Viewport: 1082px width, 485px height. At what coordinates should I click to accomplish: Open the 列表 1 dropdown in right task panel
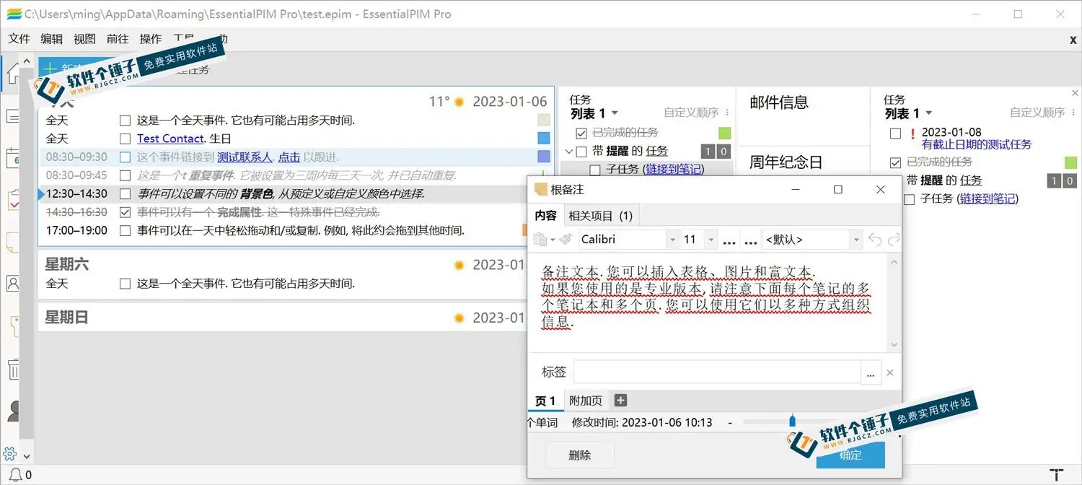pyautogui.click(x=929, y=113)
